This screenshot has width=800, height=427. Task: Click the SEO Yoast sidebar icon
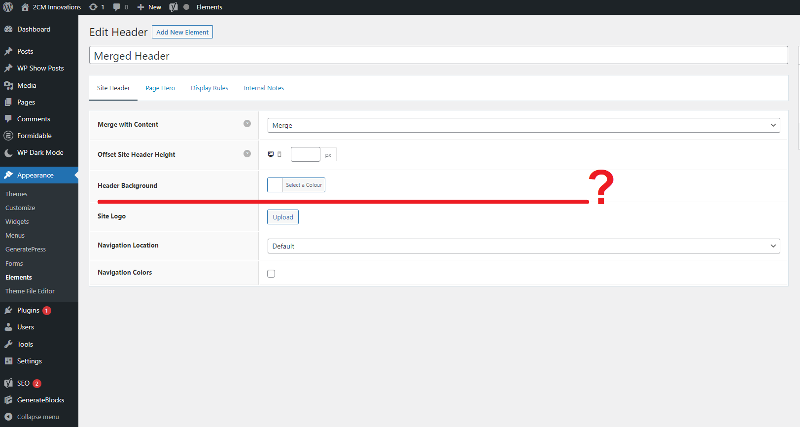pos(8,383)
